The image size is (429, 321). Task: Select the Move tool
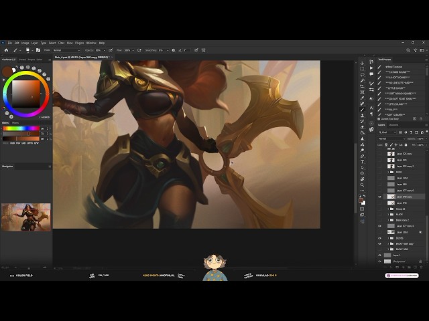(x=362, y=63)
